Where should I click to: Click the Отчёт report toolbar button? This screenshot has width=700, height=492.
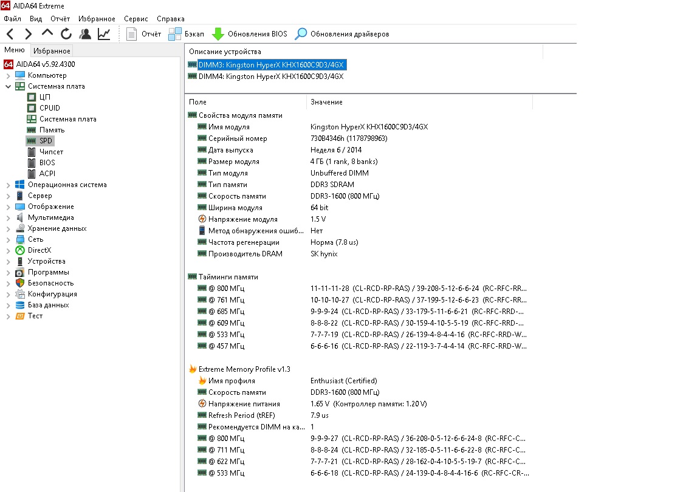point(144,34)
